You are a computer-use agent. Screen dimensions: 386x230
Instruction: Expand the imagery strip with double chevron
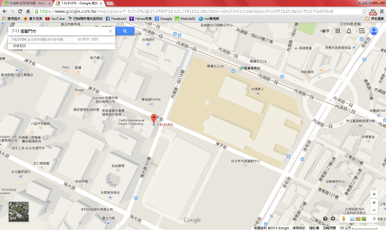pos(374,219)
